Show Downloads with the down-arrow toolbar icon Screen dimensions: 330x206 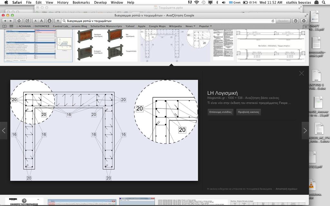pyautogui.click(x=304, y=21)
